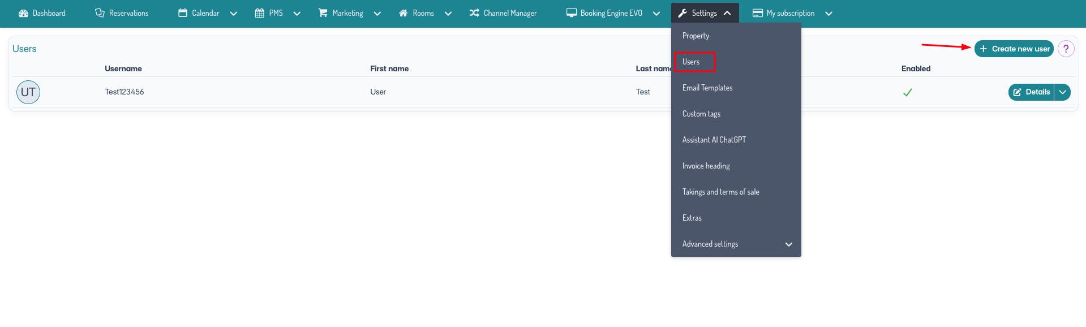Click Create new user button label

(x=1020, y=49)
